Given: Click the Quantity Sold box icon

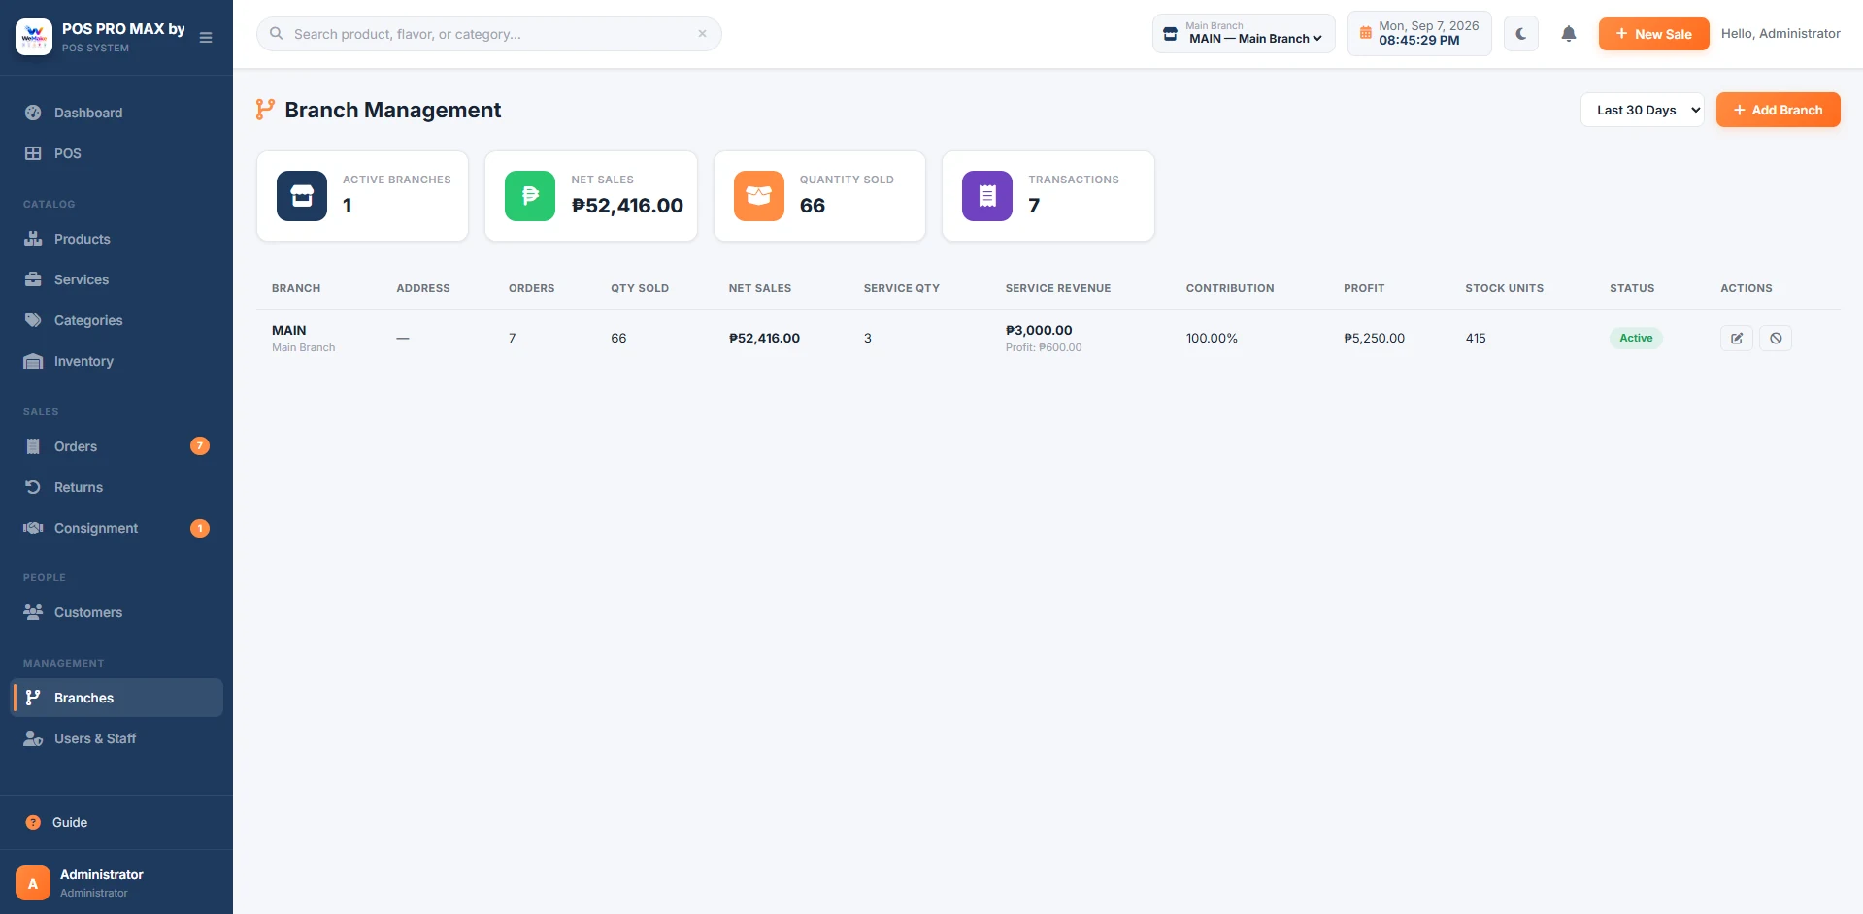Looking at the screenshot, I should pos(759,196).
